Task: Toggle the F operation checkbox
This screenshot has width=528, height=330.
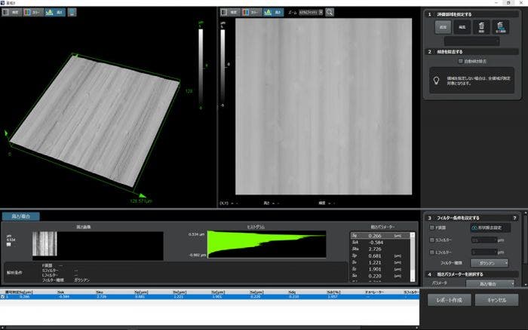Action: click(x=431, y=227)
